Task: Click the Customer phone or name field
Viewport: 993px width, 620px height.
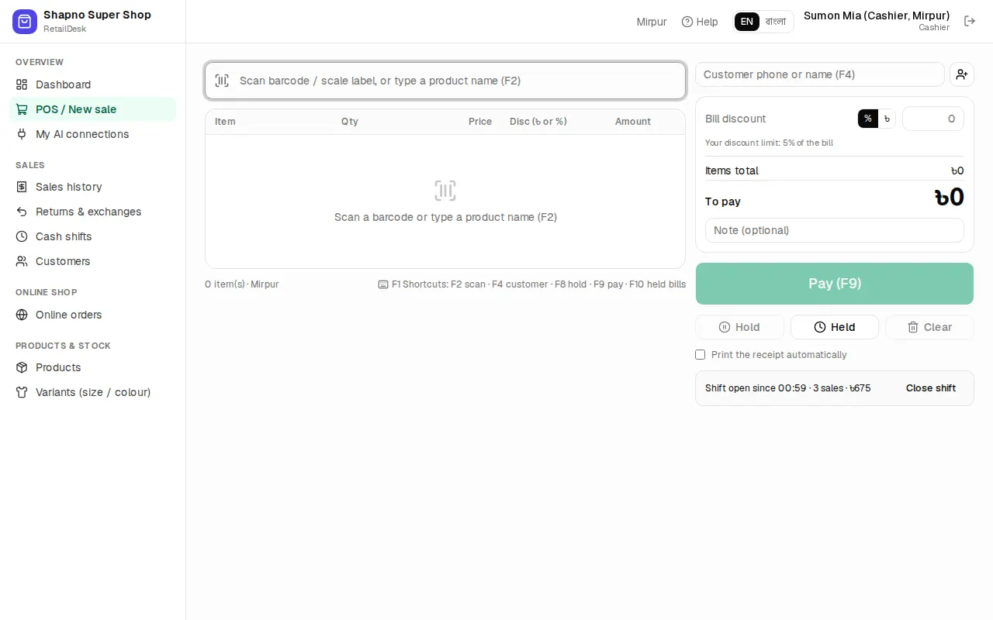Action: (x=820, y=74)
